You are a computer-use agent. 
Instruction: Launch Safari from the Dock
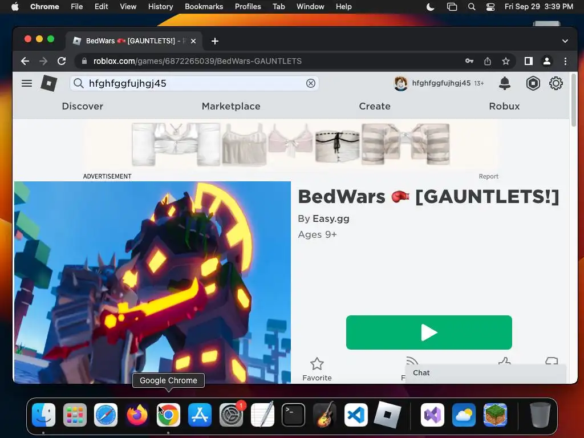(106, 415)
